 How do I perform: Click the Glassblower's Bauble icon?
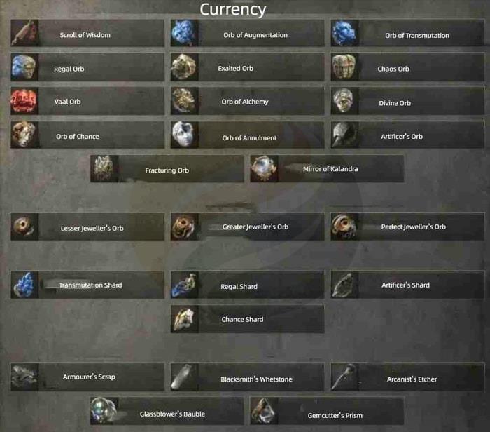(104, 411)
